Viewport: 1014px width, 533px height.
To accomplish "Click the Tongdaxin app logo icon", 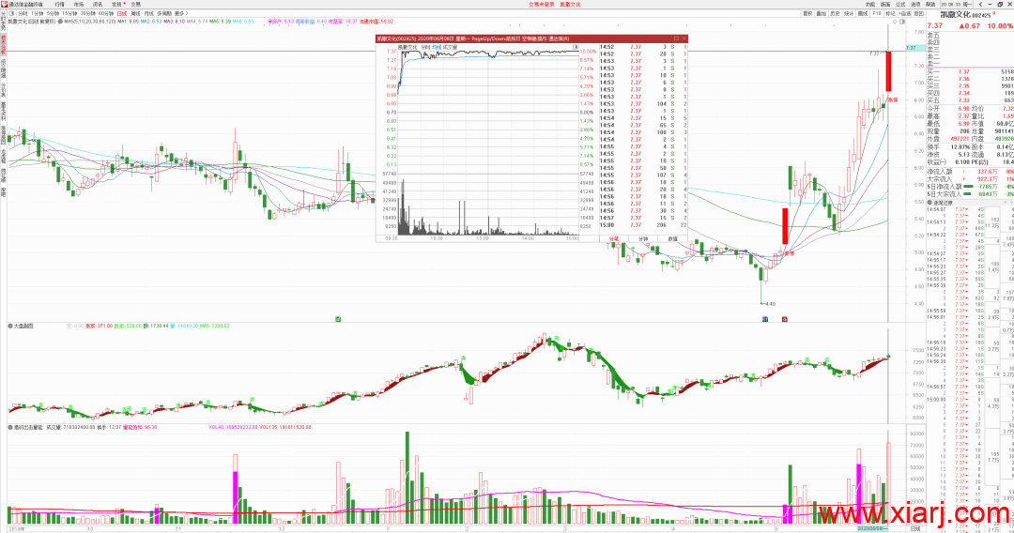I will click(x=4, y=4).
